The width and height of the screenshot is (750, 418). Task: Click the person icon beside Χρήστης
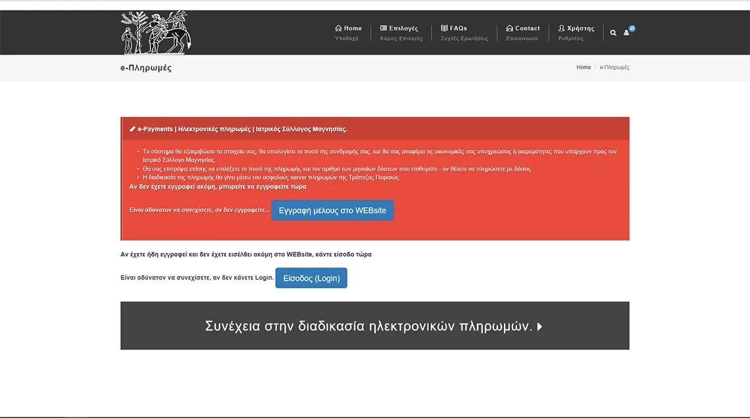tap(562, 28)
